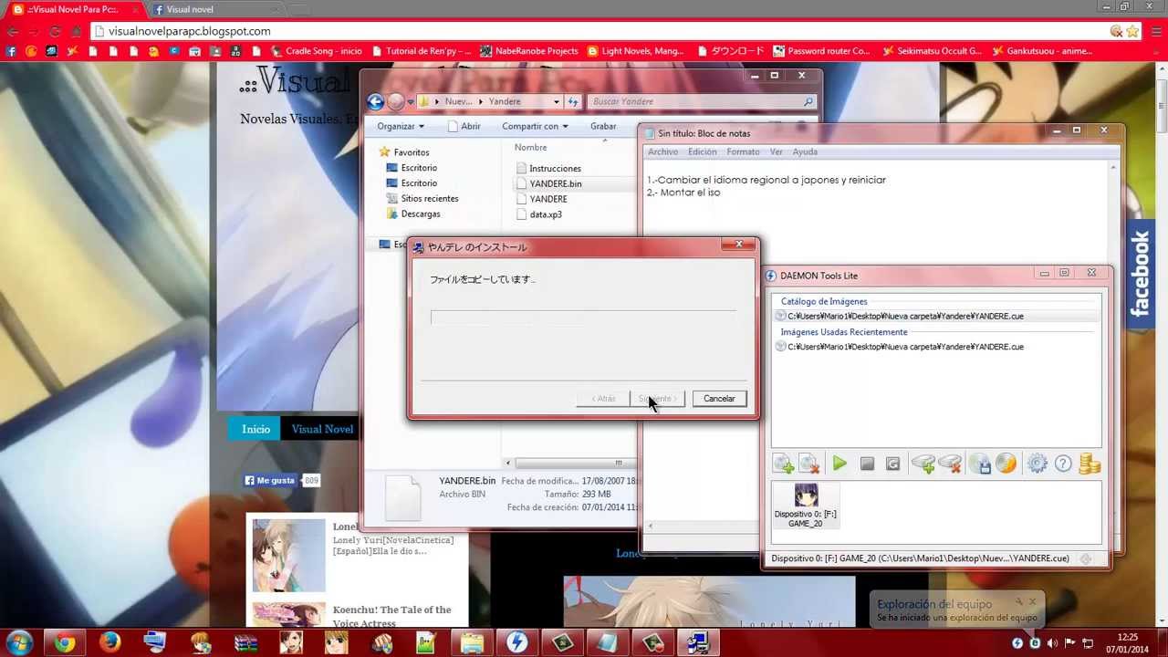The height and width of the screenshot is (657, 1168).
Task: Click green Mount play icon in DAEMON Tools
Action: (839, 464)
